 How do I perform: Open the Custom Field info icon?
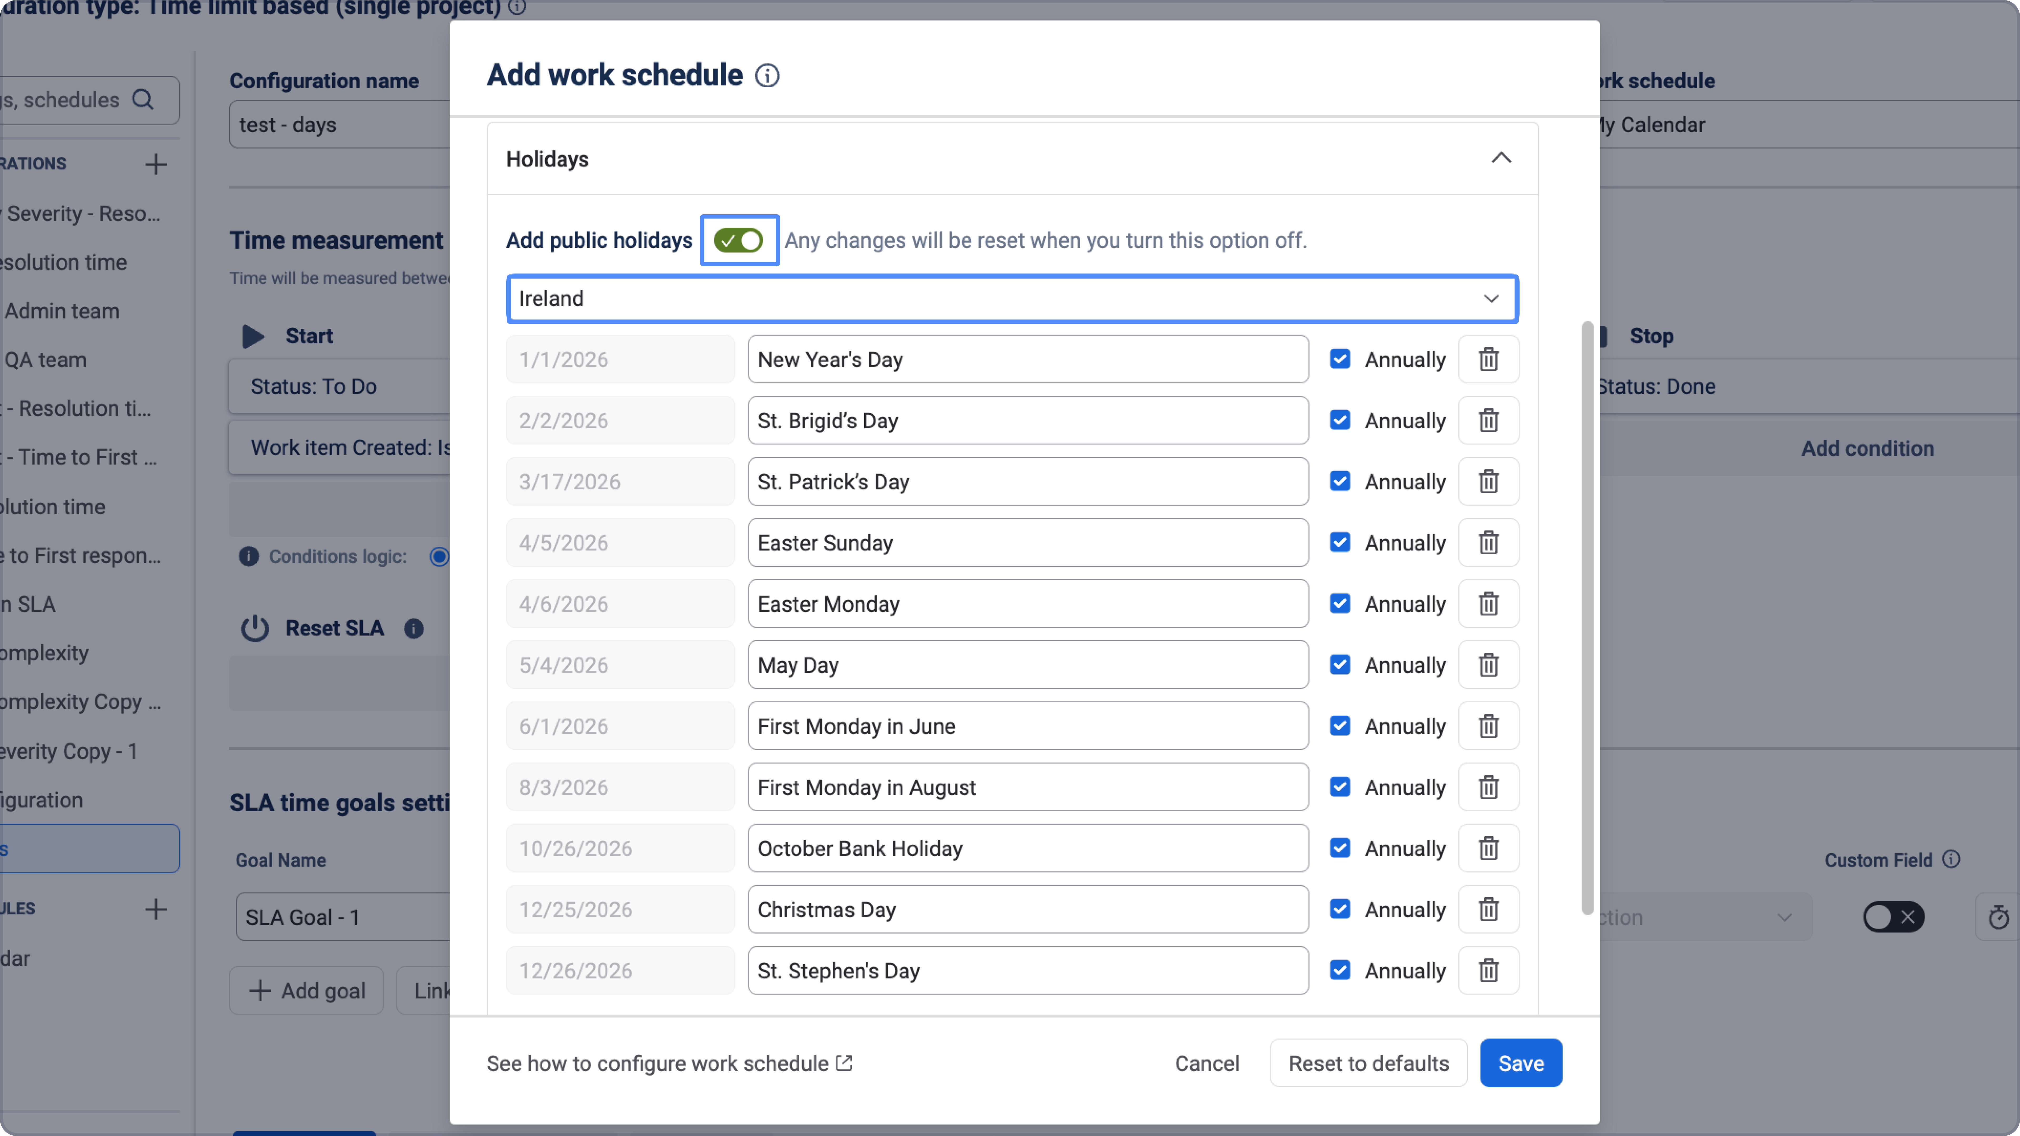pyautogui.click(x=1951, y=859)
